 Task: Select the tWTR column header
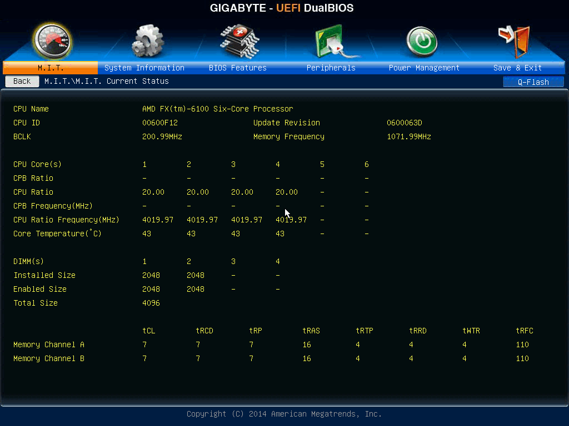click(x=471, y=331)
